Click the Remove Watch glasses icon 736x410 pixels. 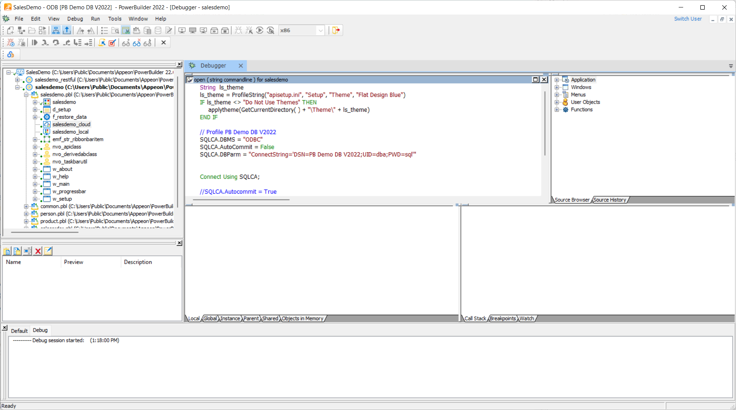137,43
